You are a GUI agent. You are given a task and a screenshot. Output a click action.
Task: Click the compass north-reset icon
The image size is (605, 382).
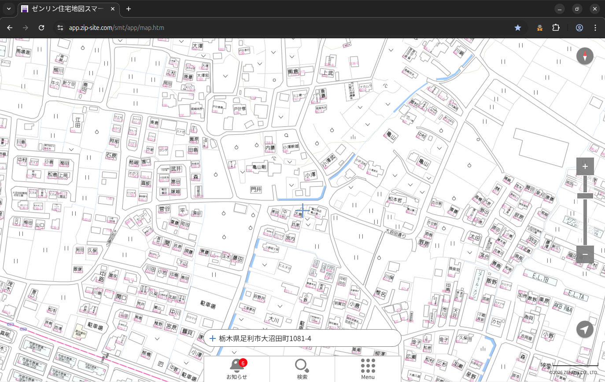(585, 56)
